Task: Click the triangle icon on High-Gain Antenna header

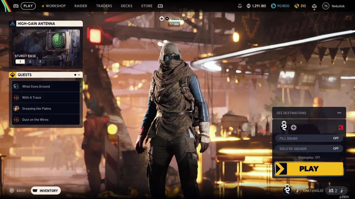Action: pos(12,23)
